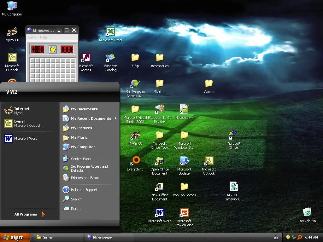Screen dimensions: 323x242
Task: Launch Microsoft Update desktop shortcut
Action: [184, 166]
